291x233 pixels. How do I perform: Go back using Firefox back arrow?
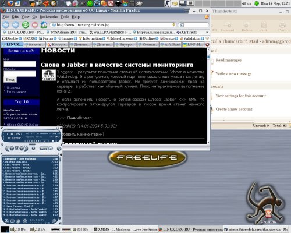pos(6,25)
